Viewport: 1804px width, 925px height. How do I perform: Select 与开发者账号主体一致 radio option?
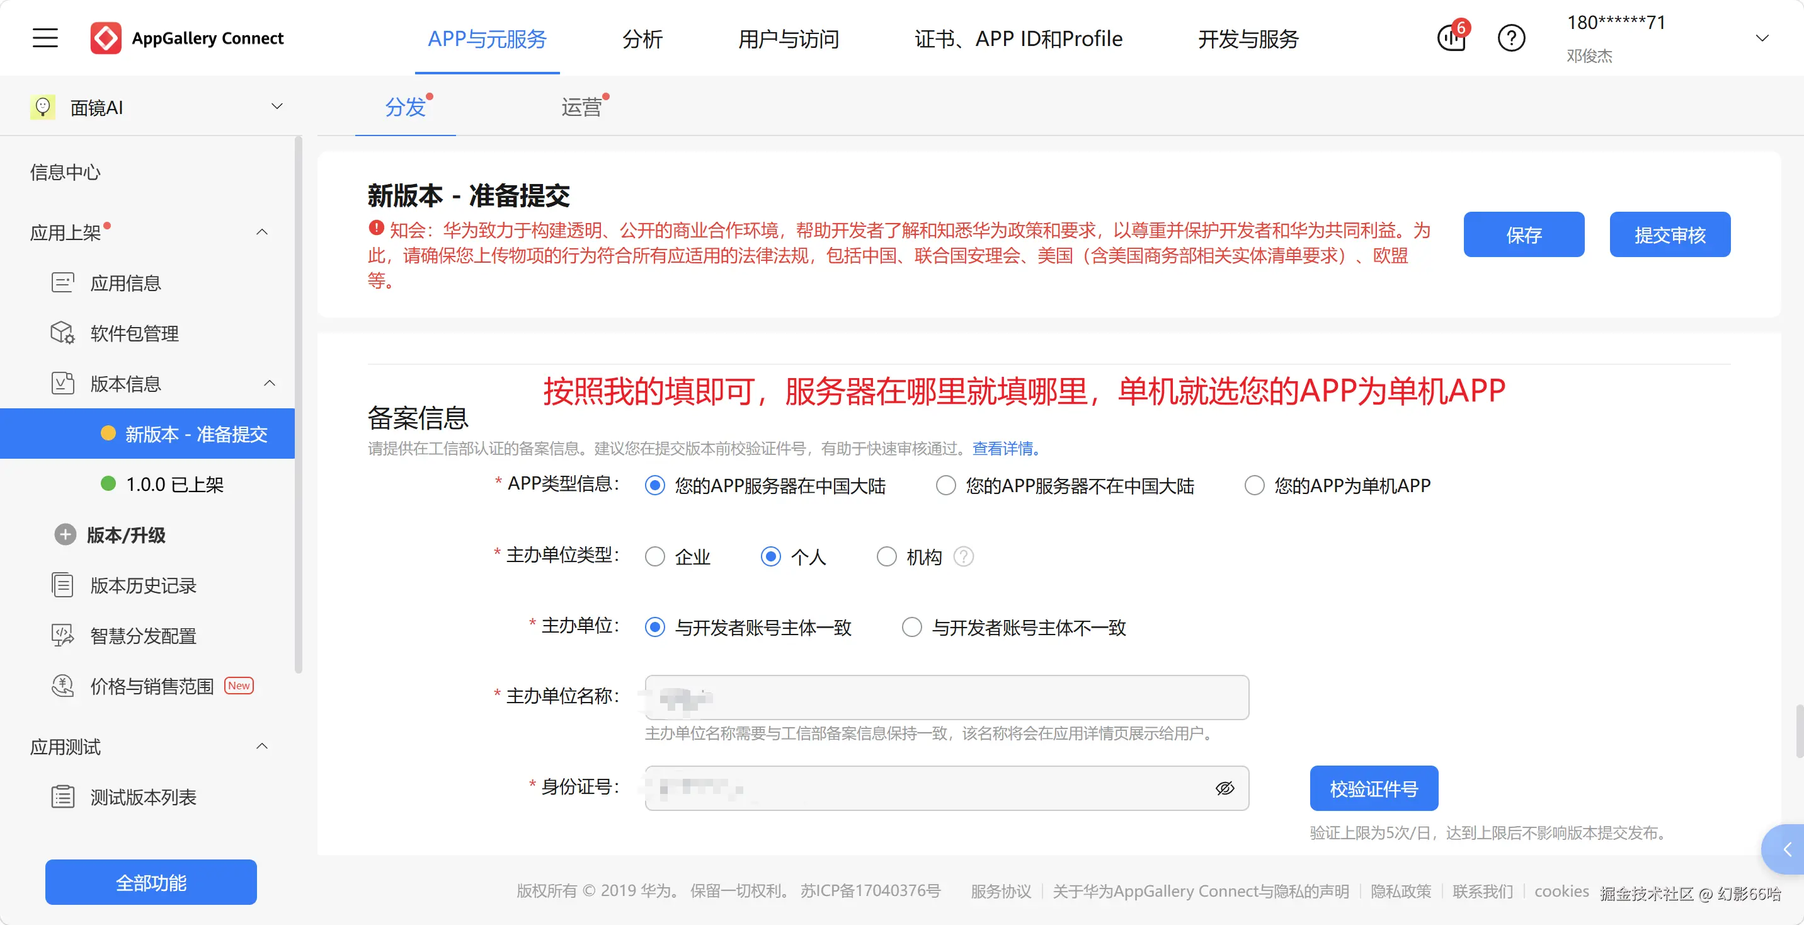(x=655, y=627)
